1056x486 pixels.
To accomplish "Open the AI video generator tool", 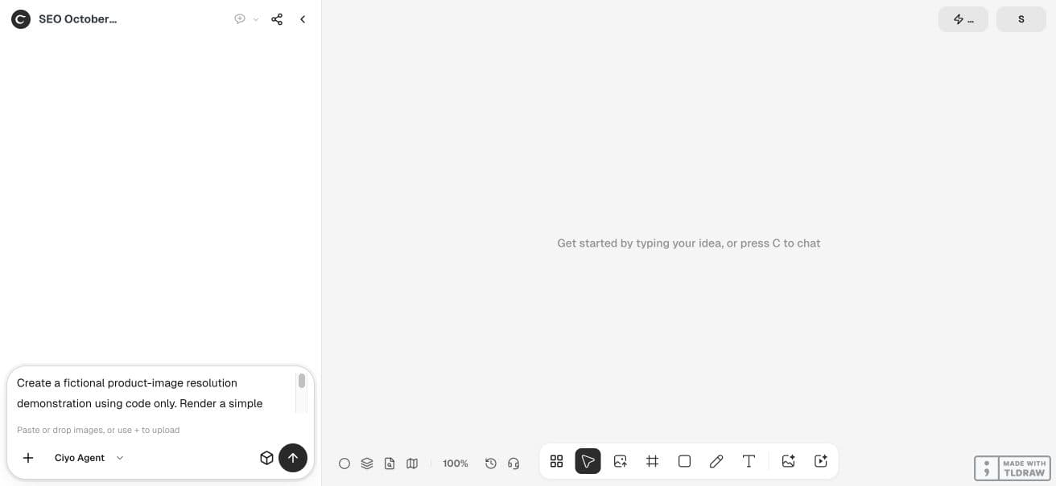I will tap(821, 461).
